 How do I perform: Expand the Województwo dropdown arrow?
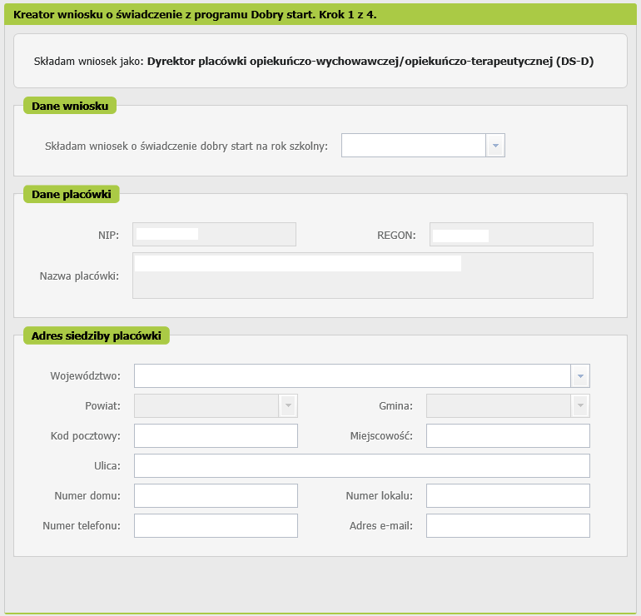(580, 375)
